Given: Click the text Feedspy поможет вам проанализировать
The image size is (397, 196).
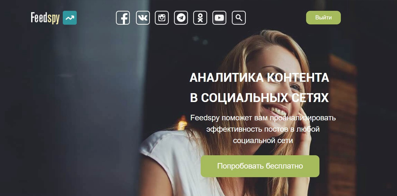Looking at the screenshot, I should (263, 118).
